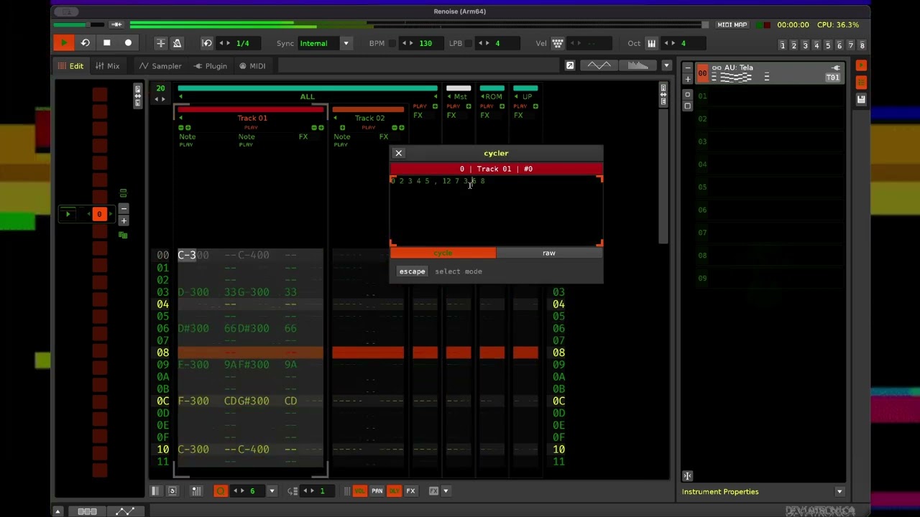Select the ROM track header
920x517 pixels.
tap(492, 96)
